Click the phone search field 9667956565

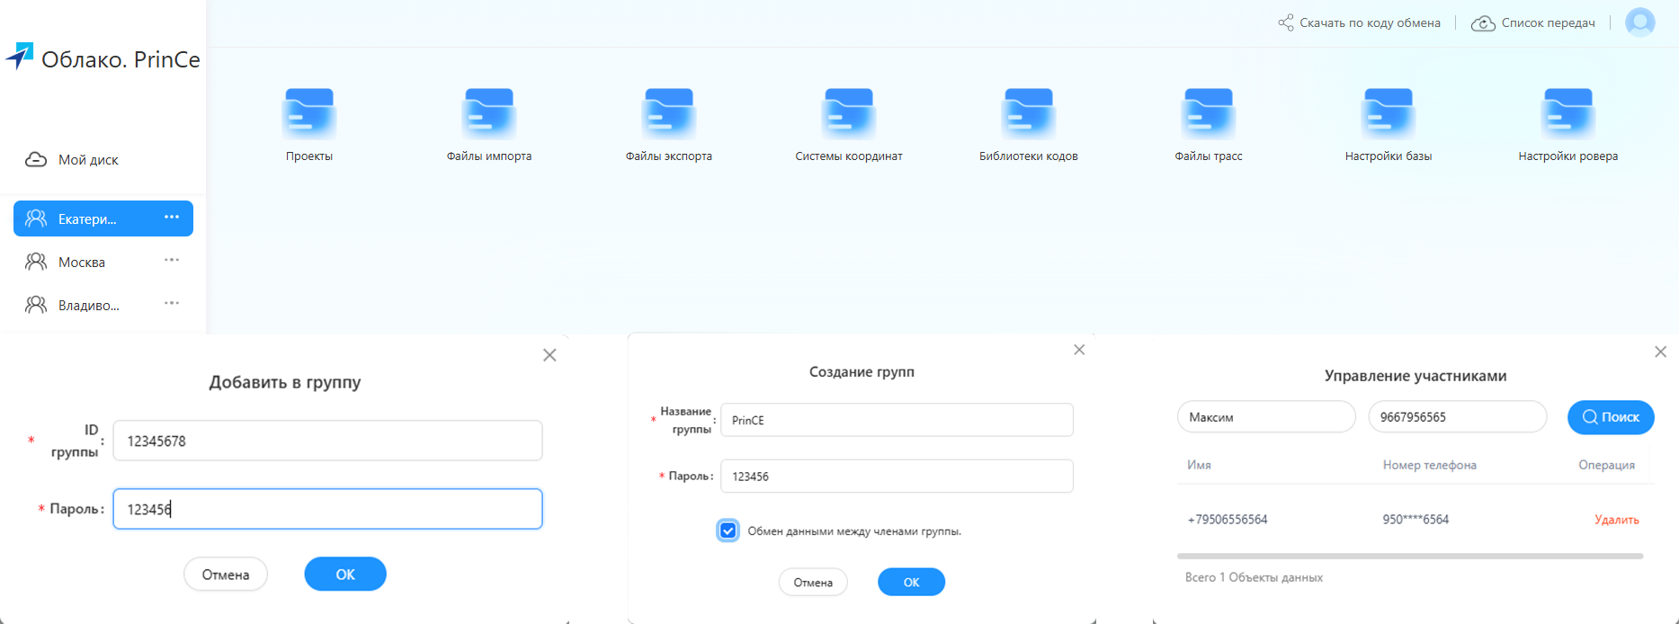[1457, 416]
